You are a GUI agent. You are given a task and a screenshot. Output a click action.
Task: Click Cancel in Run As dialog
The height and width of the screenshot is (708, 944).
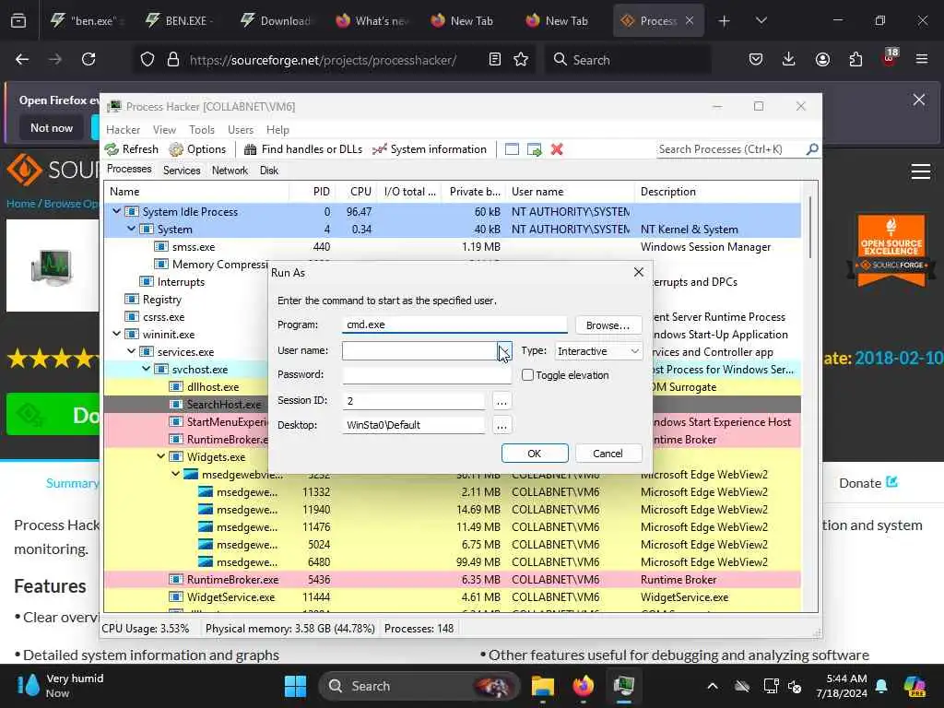coord(608,454)
